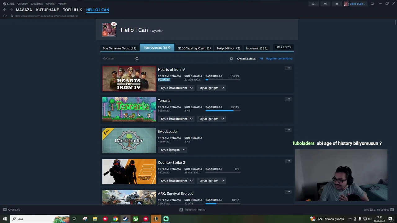The width and height of the screenshot is (397, 223).
Task: Open the Görünüm menu
Action: tap(23, 4)
